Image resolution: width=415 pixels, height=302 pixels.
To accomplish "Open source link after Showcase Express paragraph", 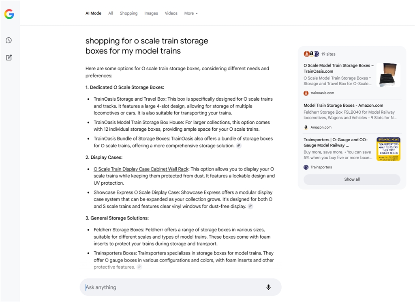I will [250, 206].
